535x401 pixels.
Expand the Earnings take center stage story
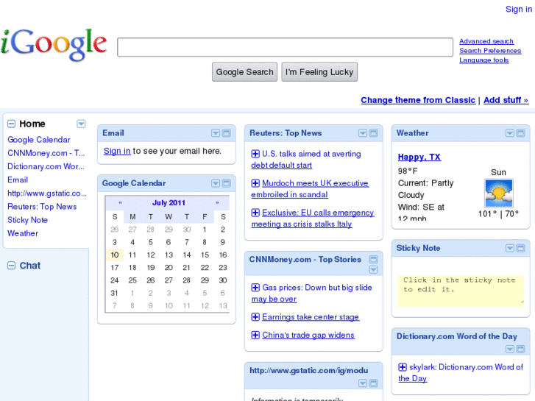point(255,317)
